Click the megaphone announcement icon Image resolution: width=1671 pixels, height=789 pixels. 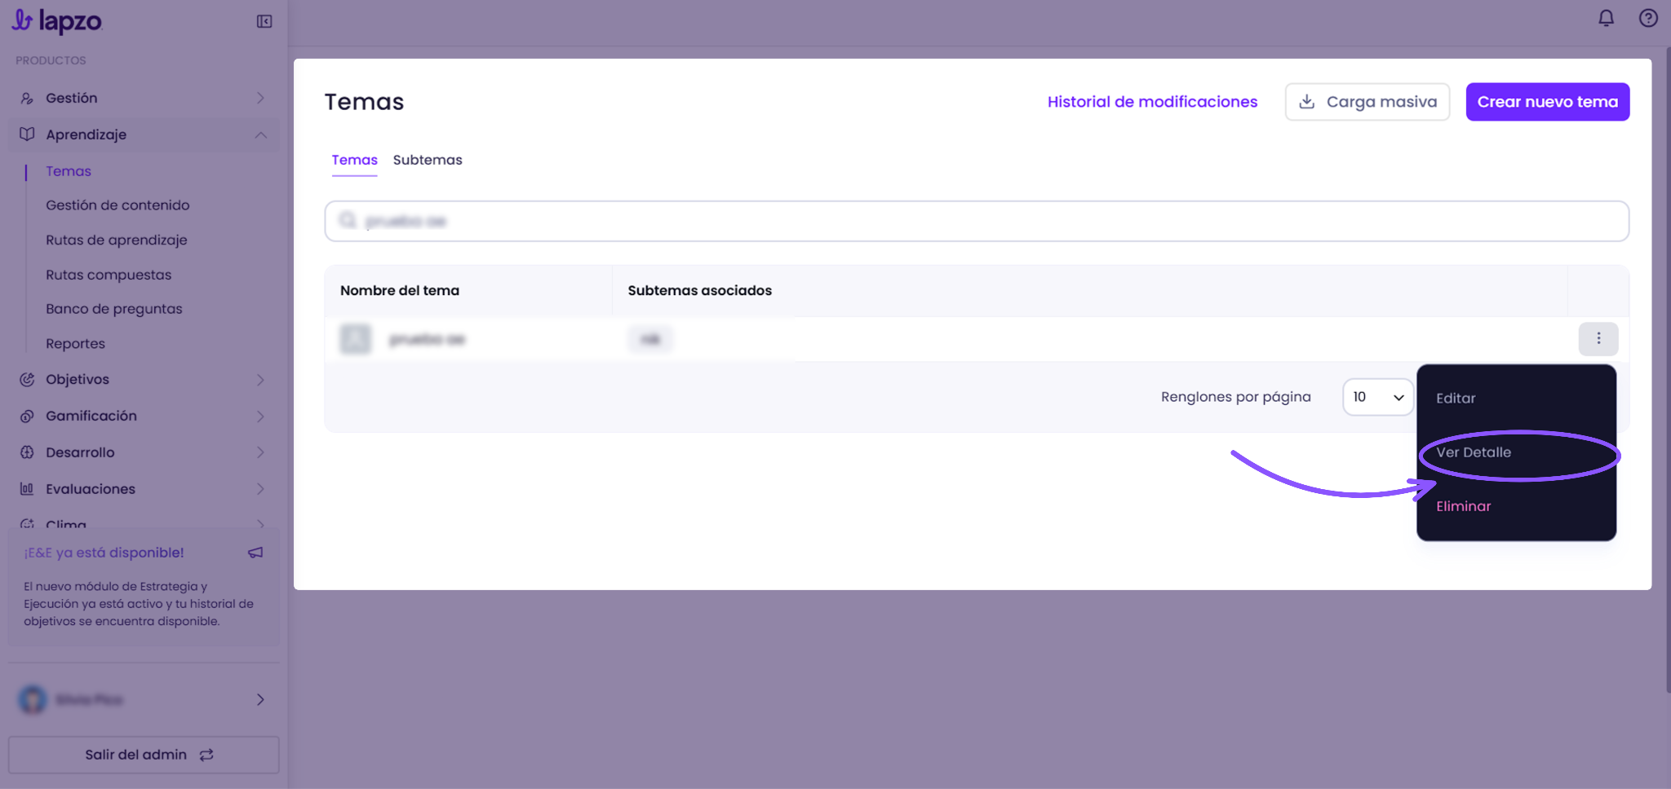point(255,553)
